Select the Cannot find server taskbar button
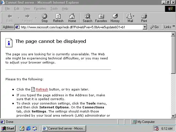This screenshot has width=176, height=132. pyautogui.click(x=64, y=128)
